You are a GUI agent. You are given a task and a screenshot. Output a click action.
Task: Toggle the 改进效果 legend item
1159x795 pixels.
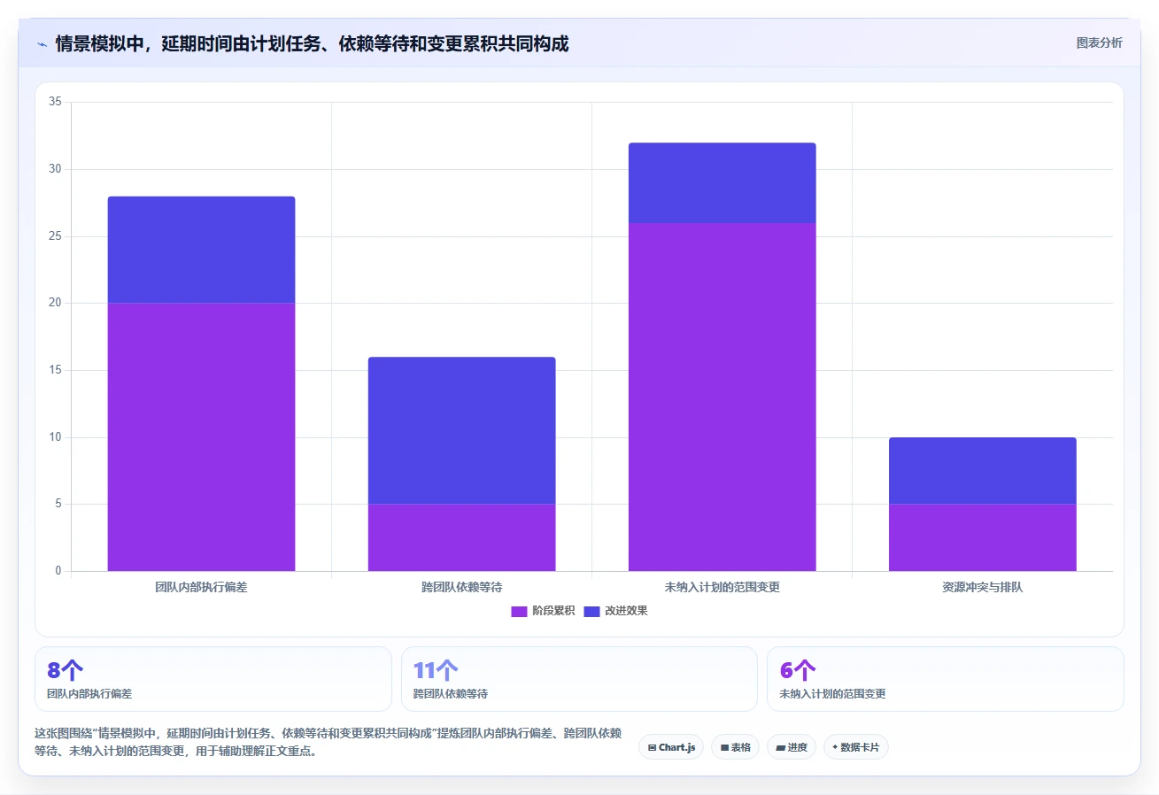coord(615,611)
